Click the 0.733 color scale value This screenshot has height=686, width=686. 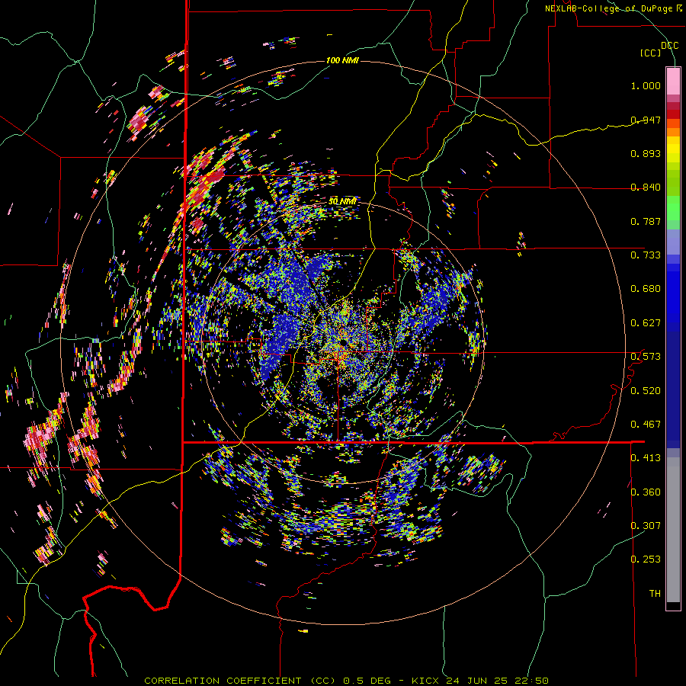coord(646,255)
